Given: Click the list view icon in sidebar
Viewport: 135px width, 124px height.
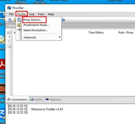Looking at the screenshot, I should click(x=9, y=33).
